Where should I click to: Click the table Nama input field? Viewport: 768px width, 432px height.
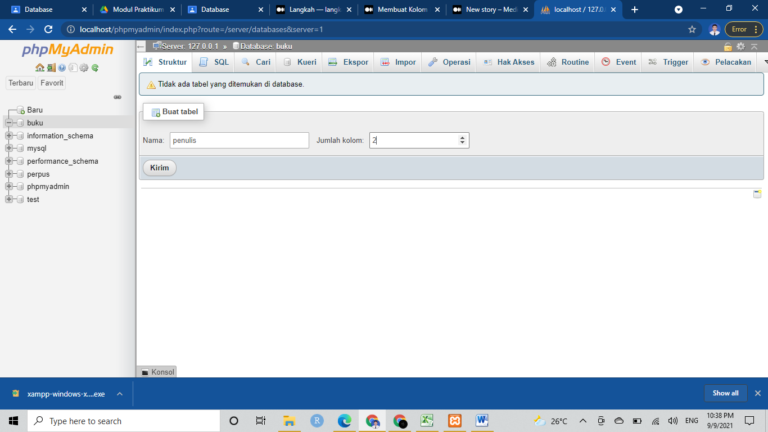tap(239, 140)
